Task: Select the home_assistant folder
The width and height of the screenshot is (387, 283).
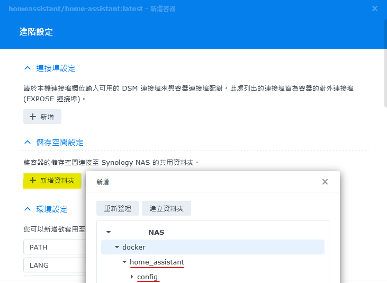Action: click(x=157, y=262)
